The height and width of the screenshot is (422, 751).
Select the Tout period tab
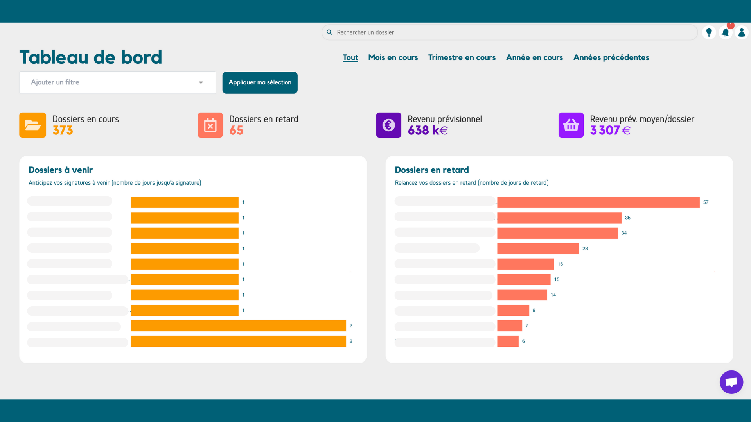350,57
